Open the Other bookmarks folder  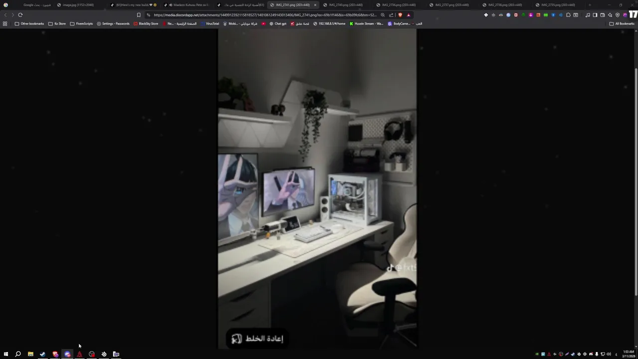coord(29,23)
